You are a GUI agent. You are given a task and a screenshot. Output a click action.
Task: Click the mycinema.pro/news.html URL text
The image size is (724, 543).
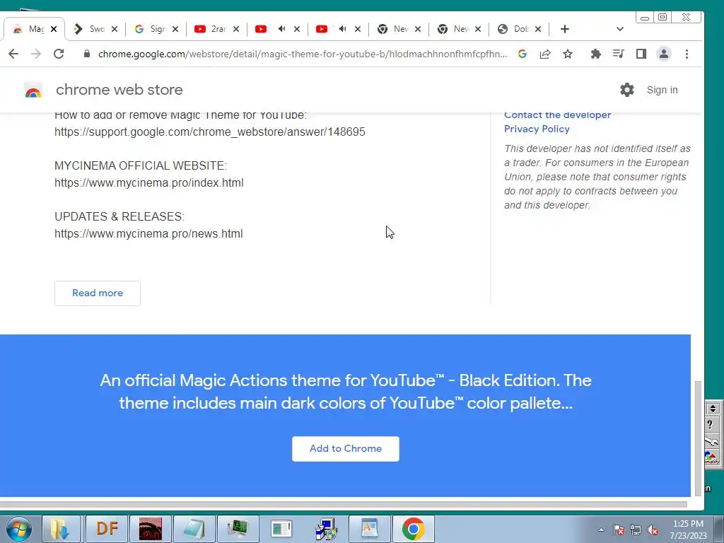[x=148, y=233]
